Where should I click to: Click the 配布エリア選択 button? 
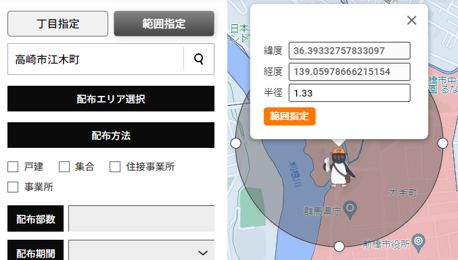111,99
